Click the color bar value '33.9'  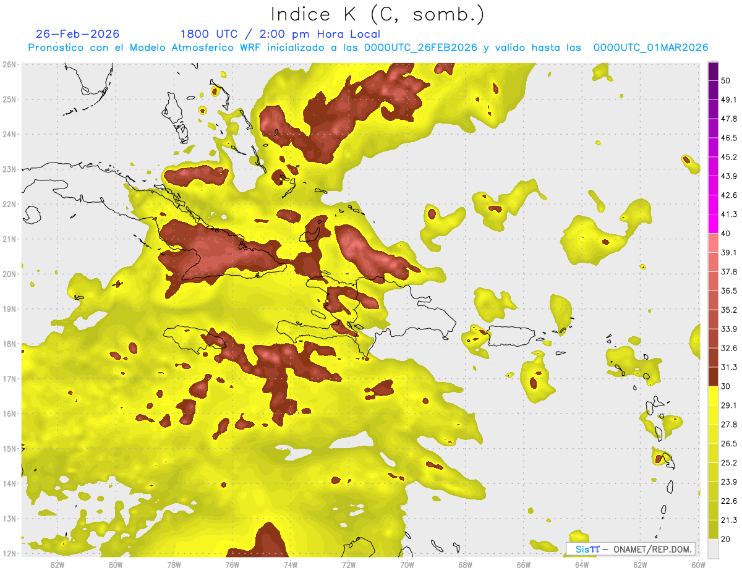coord(729,329)
